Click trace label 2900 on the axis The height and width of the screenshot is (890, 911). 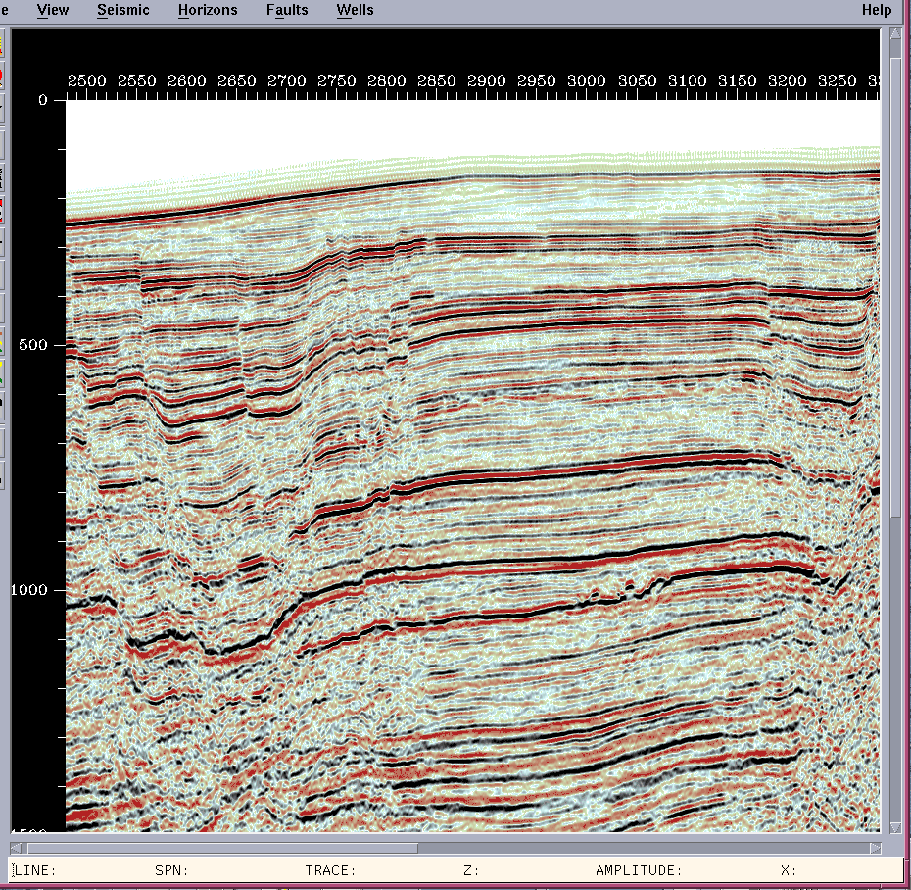click(486, 81)
